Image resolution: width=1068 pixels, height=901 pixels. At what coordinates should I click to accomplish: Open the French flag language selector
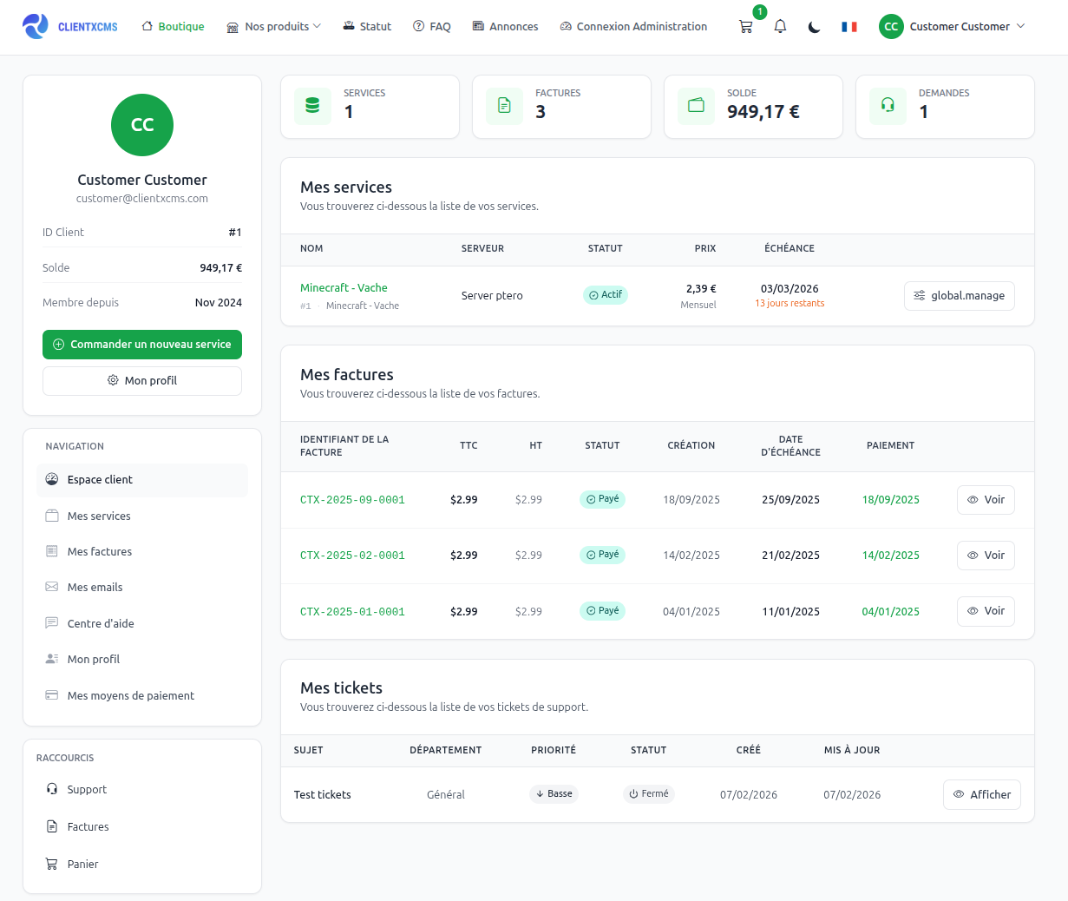tap(849, 27)
